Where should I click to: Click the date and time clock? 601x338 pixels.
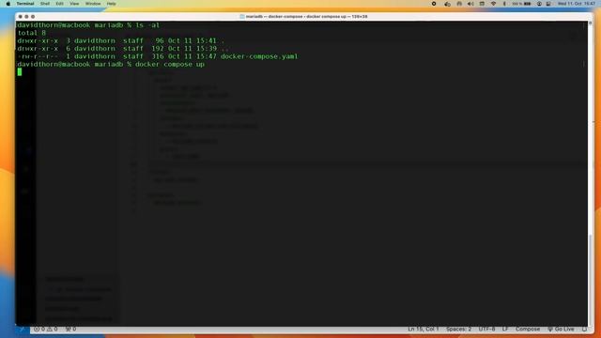coord(577,4)
